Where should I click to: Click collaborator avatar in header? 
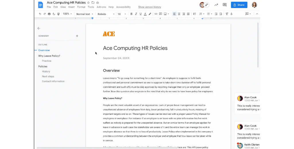coord(202,5)
